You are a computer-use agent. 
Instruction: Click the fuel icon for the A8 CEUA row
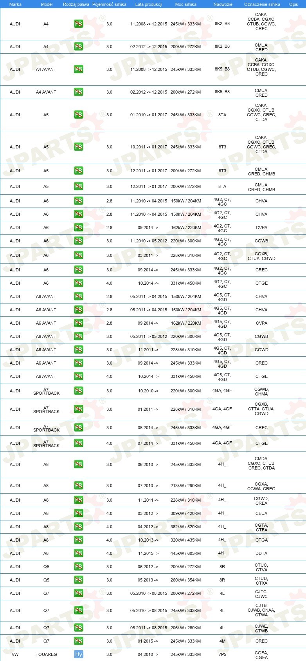(79, 513)
